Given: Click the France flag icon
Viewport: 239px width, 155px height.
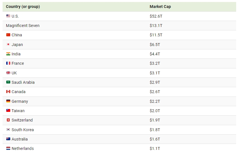Looking at the screenshot, I should pos(8,63).
